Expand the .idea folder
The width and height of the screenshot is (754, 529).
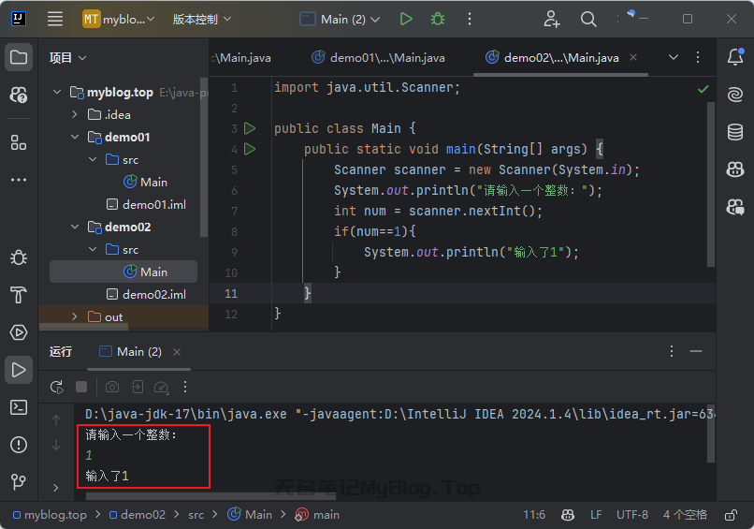pos(75,114)
